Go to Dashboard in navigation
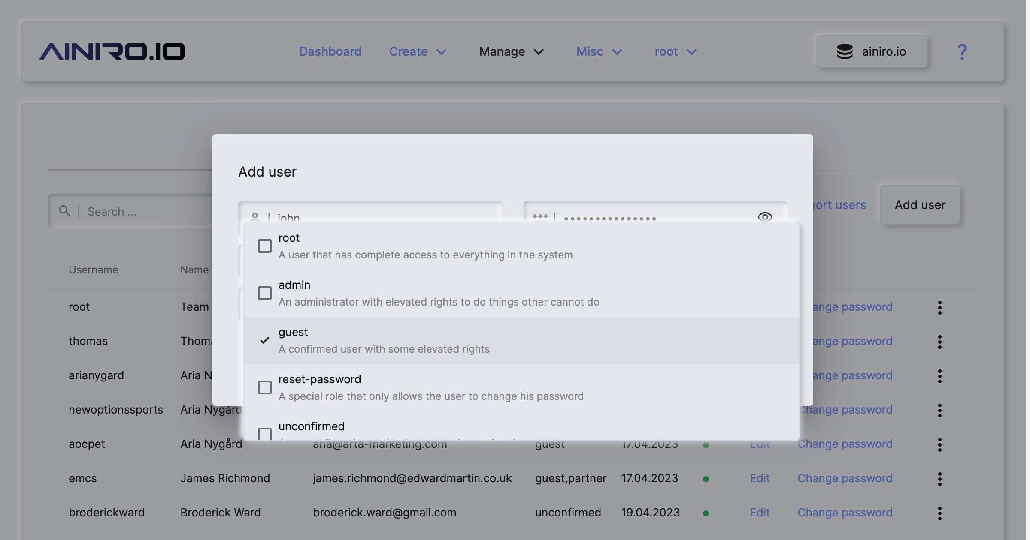Viewport: 1030px width, 540px height. (x=330, y=51)
